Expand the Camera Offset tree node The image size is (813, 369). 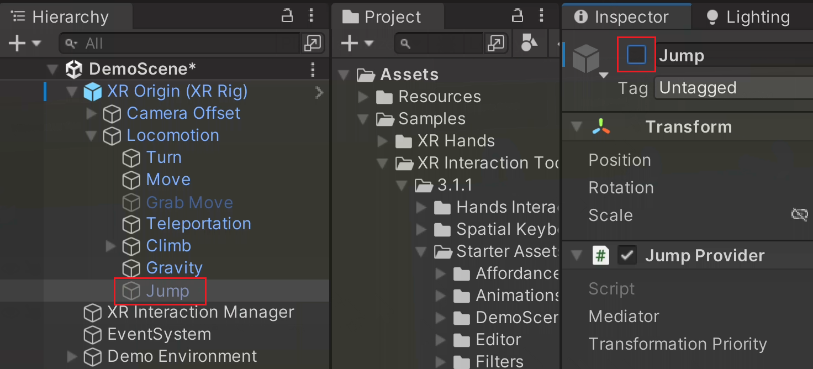(x=91, y=114)
